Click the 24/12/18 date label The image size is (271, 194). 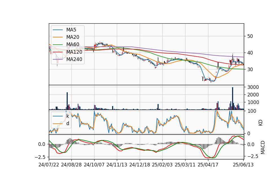pos(140,165)
